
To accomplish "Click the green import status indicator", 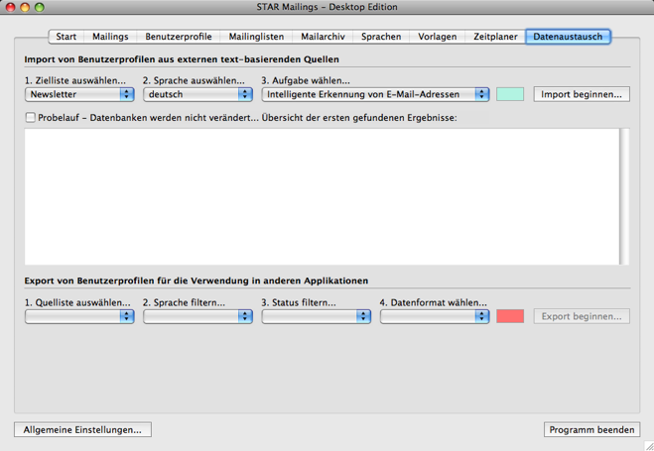I will coord(510,94).
